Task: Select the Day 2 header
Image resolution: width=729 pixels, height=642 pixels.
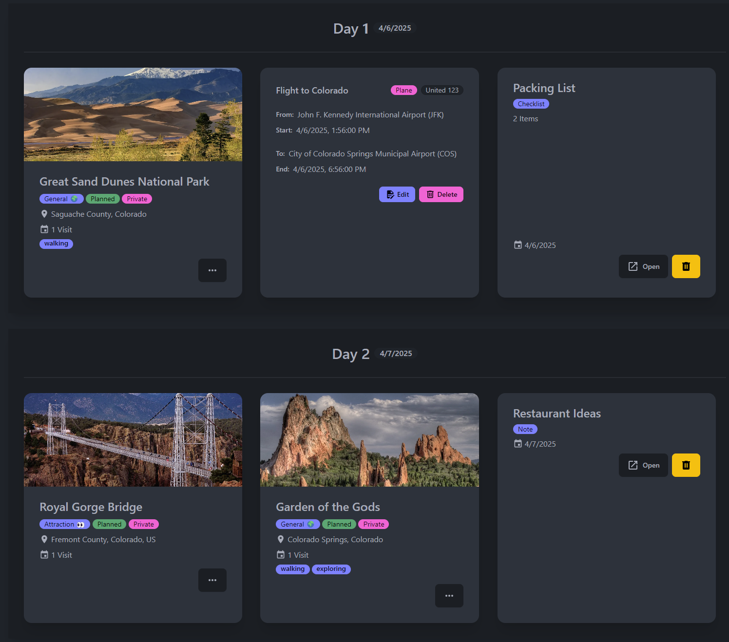Action: click(x=350, y=354)
